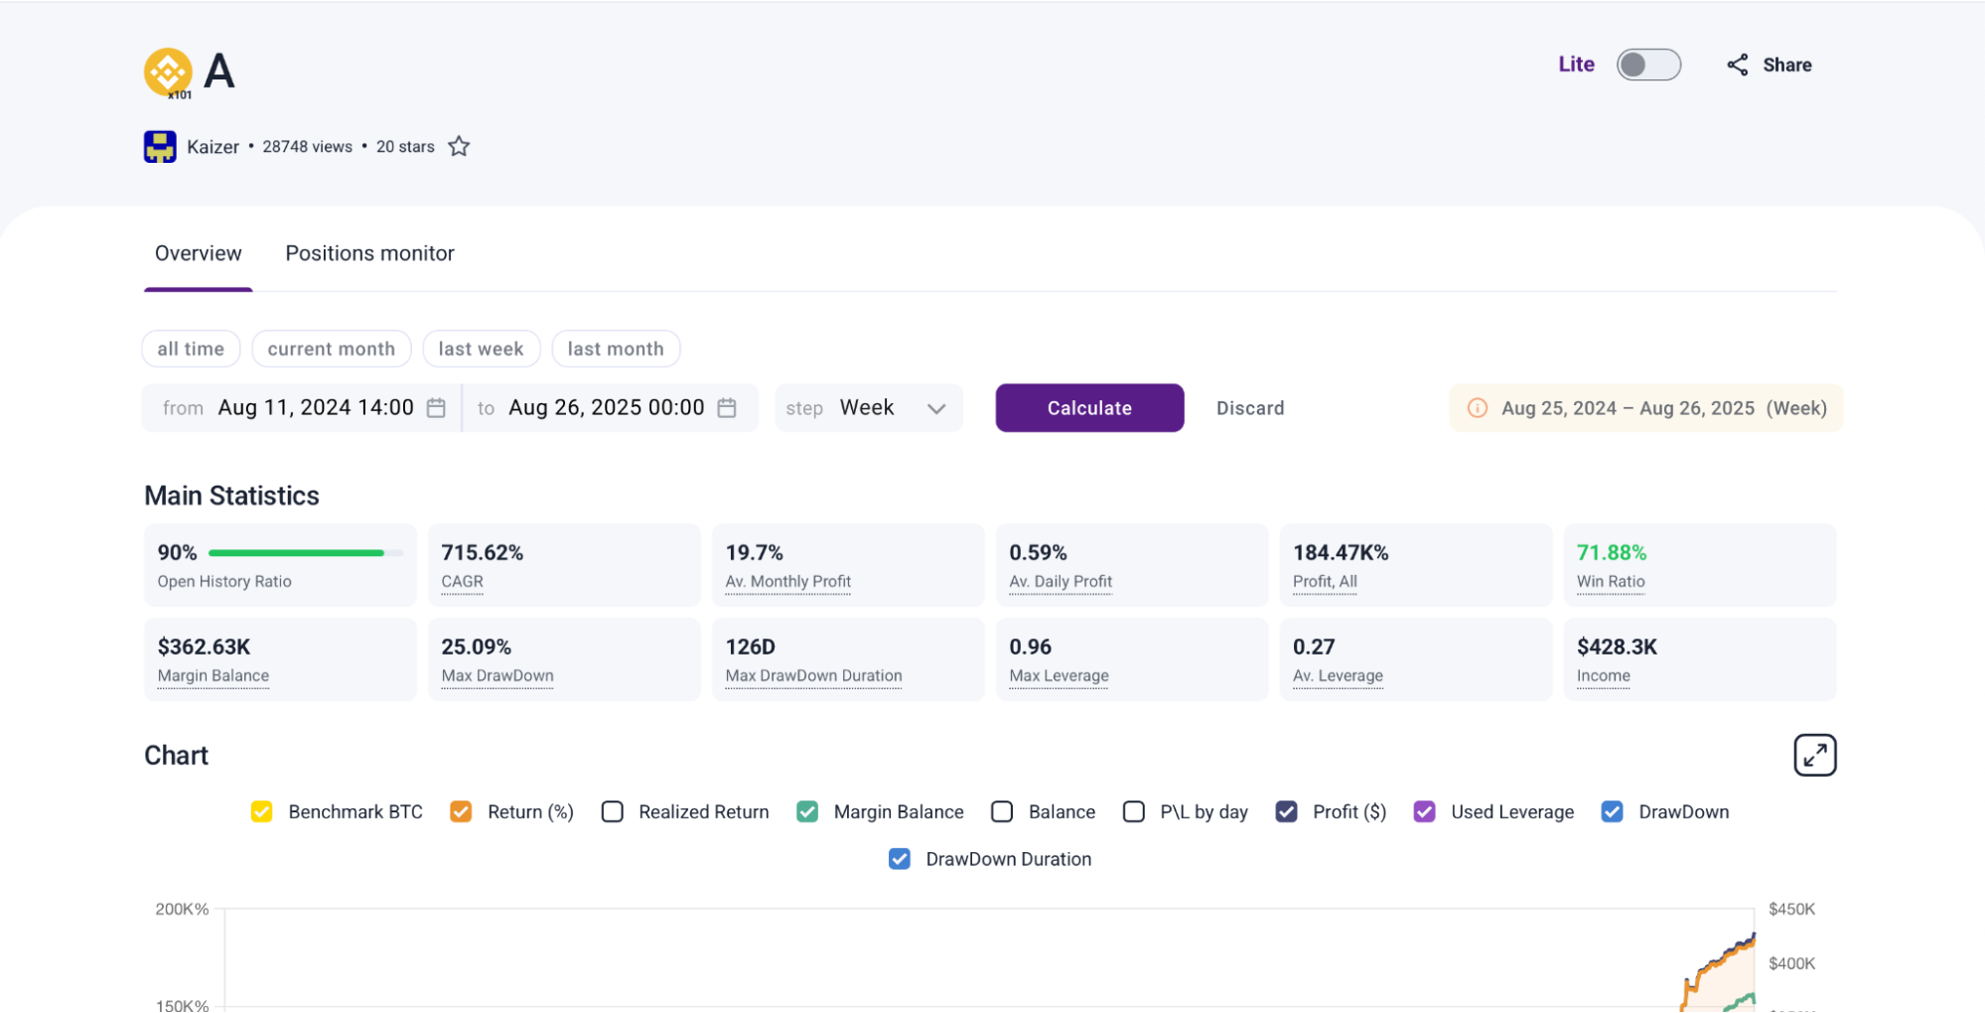The width and height of the screenshot is (1985, 1013).
Task: Click the Profit, All label
Action: (x=1325, y=582)
